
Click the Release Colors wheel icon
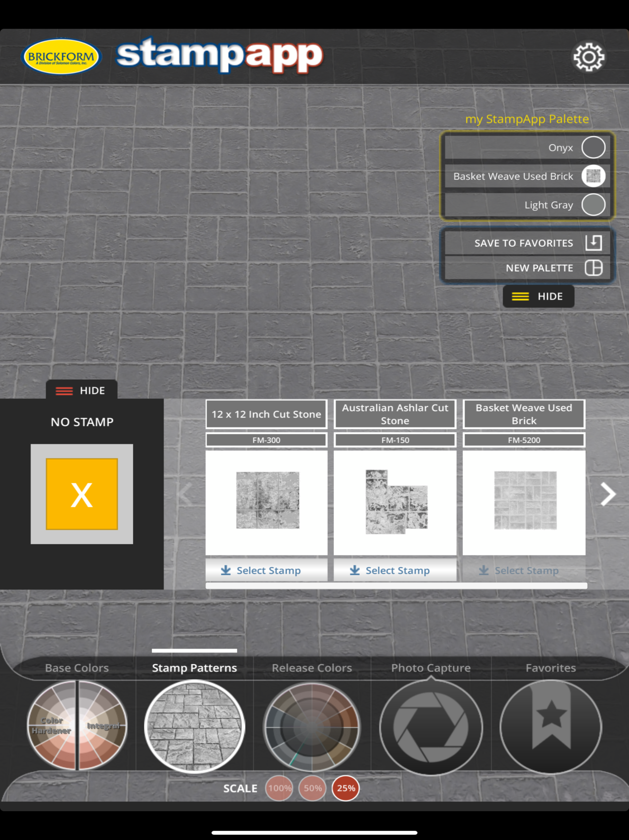point(312,727)
